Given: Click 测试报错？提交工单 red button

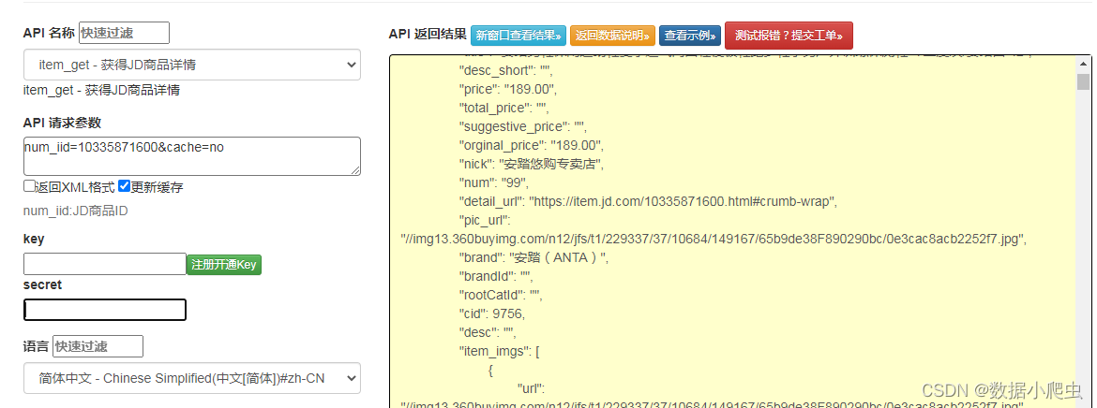Looking at the screenshot, I should [789, 35].
